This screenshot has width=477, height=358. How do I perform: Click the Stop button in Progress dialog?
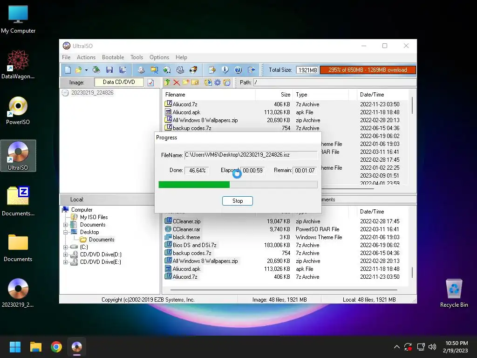click(x=238, y=201)
